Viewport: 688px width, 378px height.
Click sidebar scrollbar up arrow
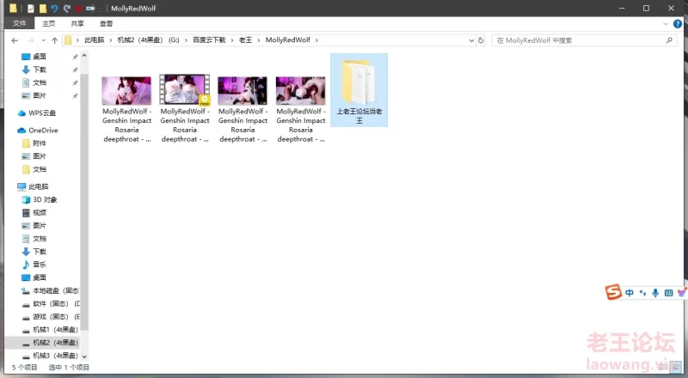click(x=84, y=56)
